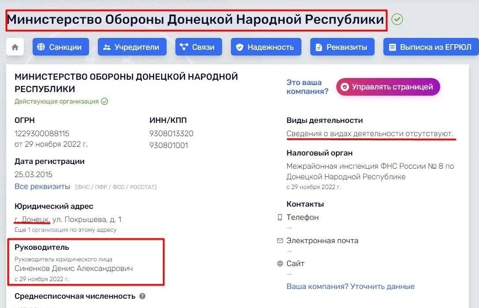Click the email envelope icon in Контакты
This screenshot has width=479, height=308.
279,241
